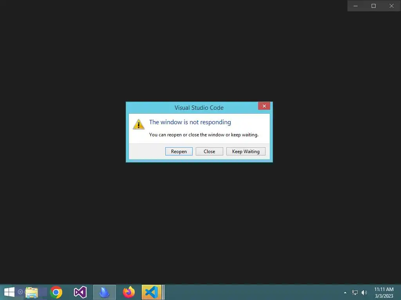The height and width of the screenshot is (300, 401).
Task: Select the blue crystal app on the taskbar
Action: point(104,292)
